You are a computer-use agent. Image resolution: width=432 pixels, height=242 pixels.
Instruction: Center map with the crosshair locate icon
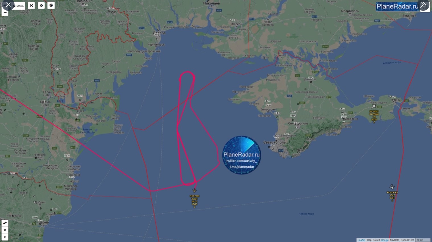click(x=41, y=5)
